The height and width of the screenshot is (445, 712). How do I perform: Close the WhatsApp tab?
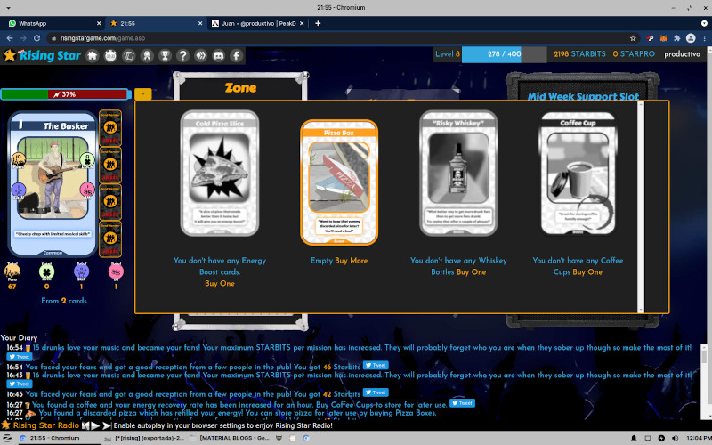[99, 24]
